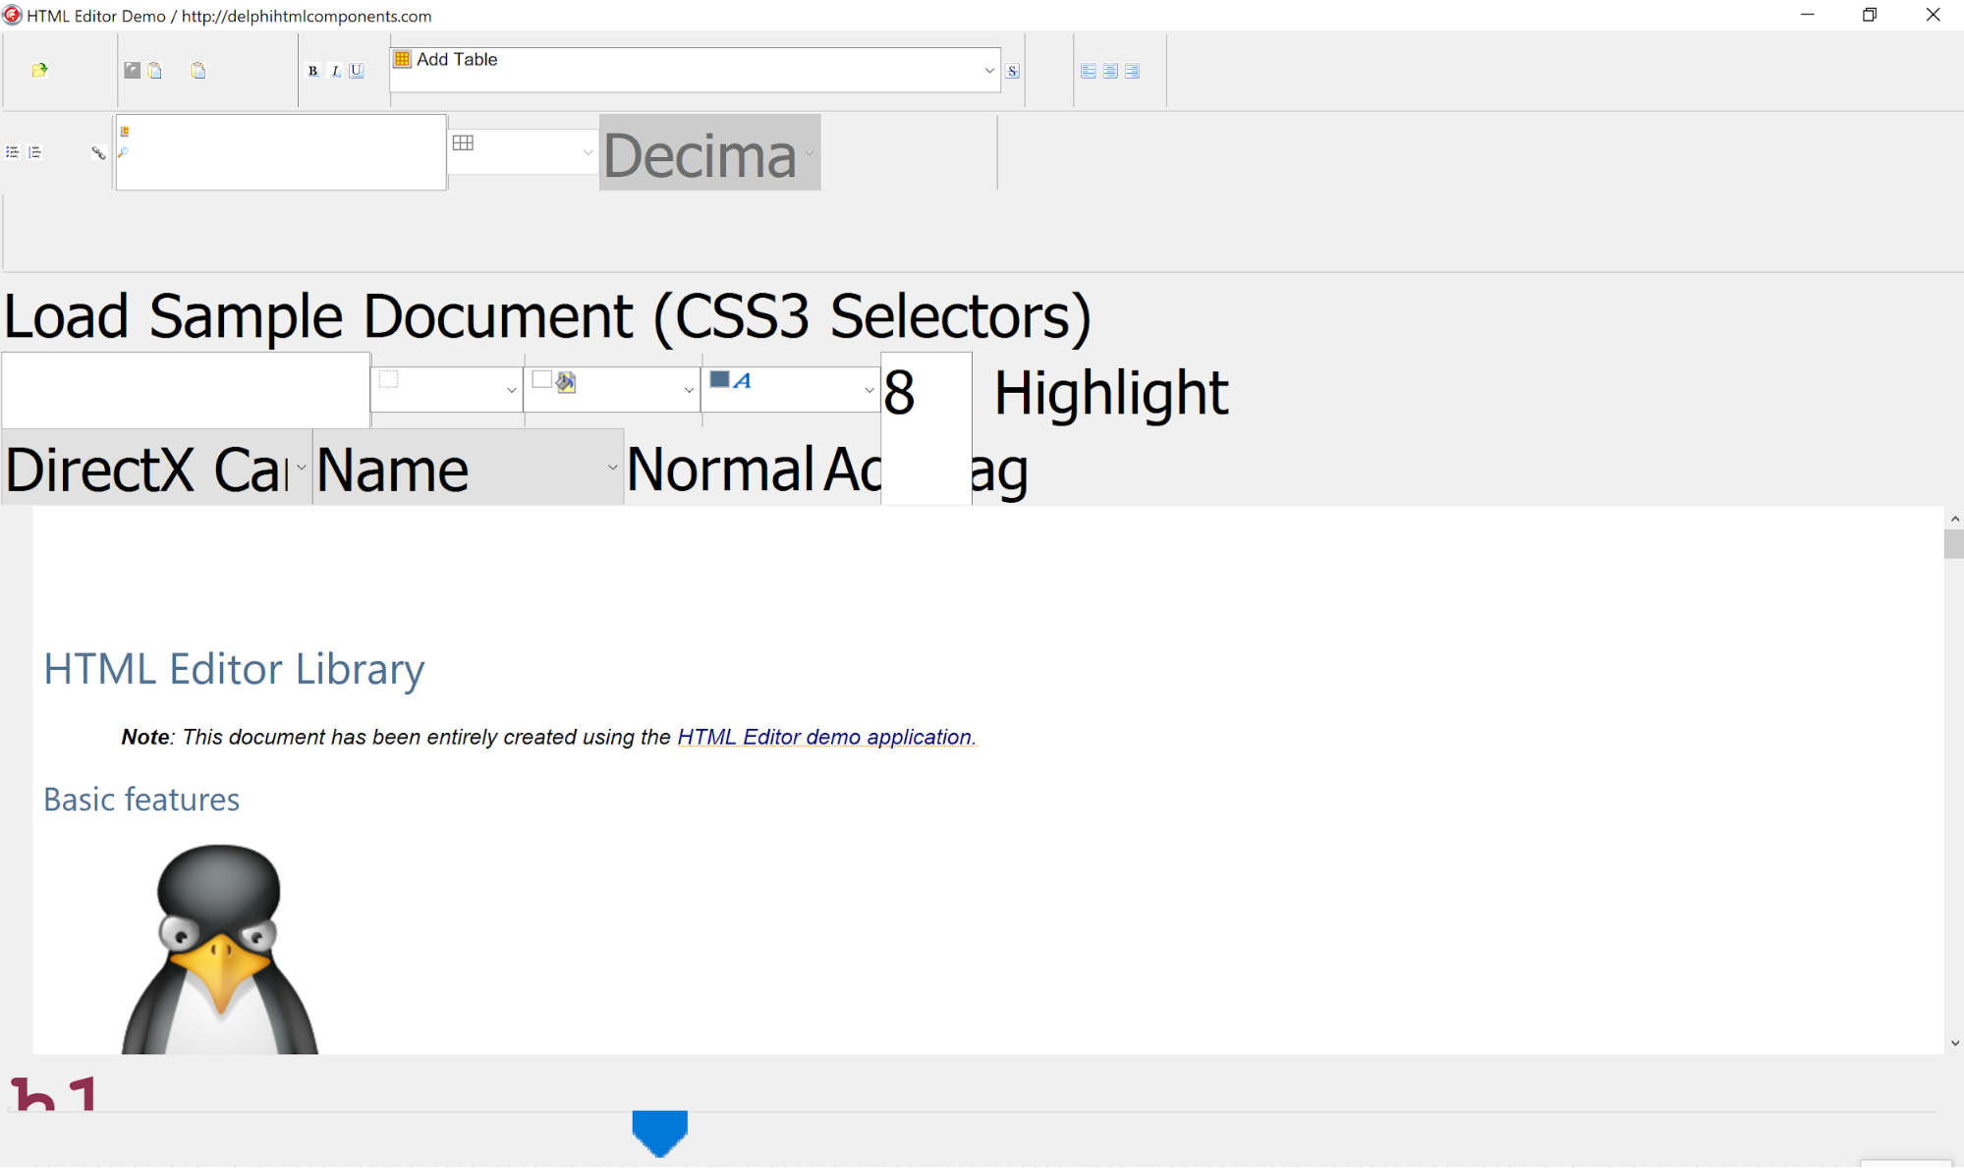1964x1168 pixels.
Task: Click the paste clipboard icon
Action: [197, 70]
